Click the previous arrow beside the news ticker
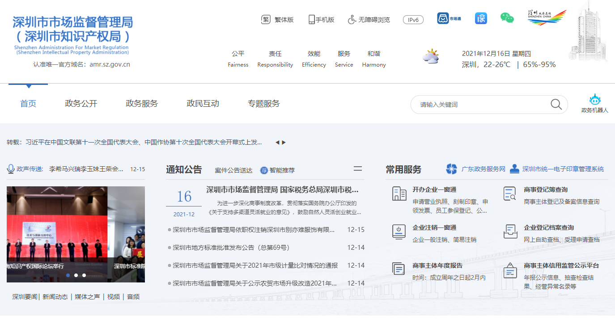 pos(277,143)
